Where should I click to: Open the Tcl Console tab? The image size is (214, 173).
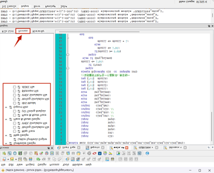pos(9,6)
